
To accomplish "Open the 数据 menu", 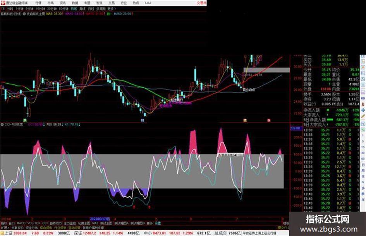I will 75,3.
